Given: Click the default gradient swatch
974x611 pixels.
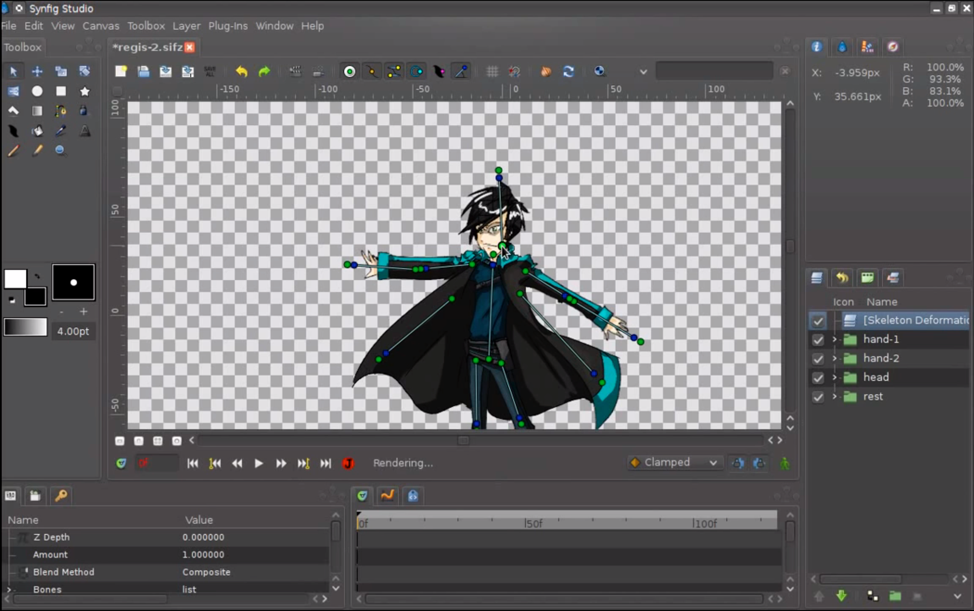Looking at the screenshot, I should click(25, 327).
